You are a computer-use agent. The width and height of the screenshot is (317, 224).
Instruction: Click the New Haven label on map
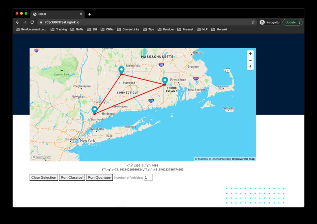120,106
